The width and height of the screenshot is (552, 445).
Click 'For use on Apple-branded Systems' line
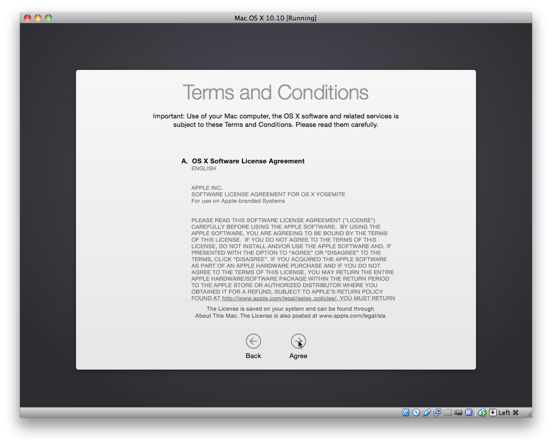coord(238,201)
